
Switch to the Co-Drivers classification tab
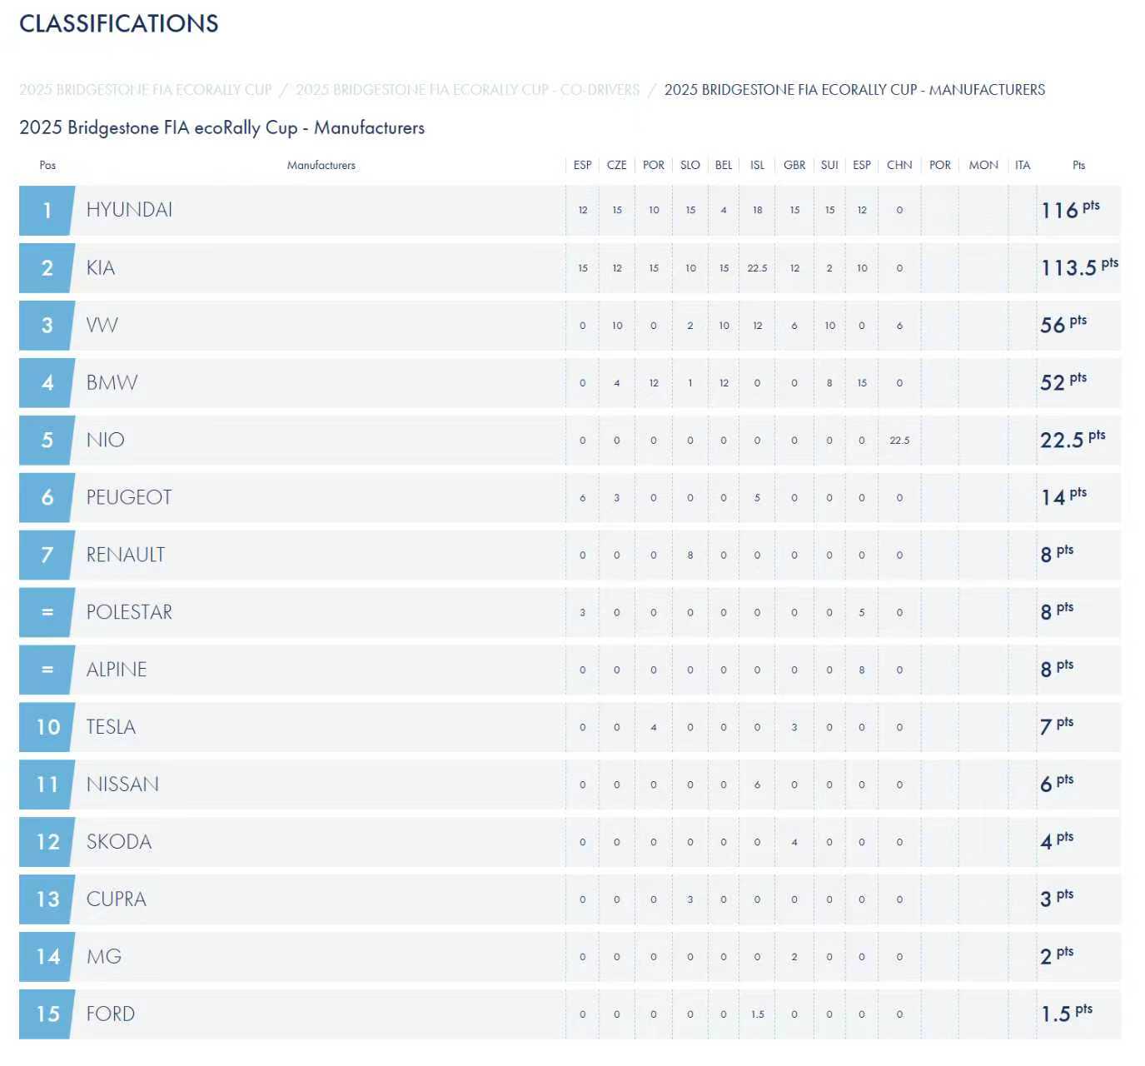tap(467, 90)
